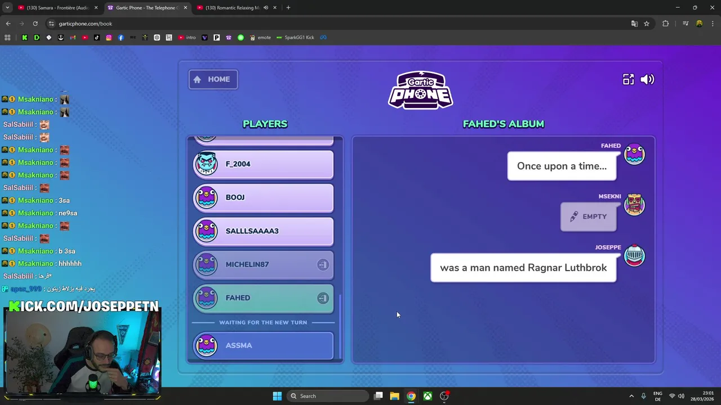Switch to Romantic Relaxing Music tab
Viewport: 721px width, 405px height.
pos(232,8)
